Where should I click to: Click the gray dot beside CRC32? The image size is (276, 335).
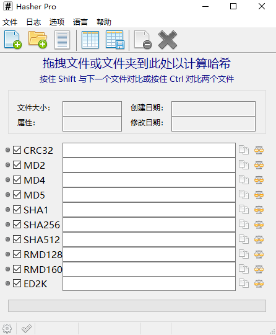click(7, 150)
